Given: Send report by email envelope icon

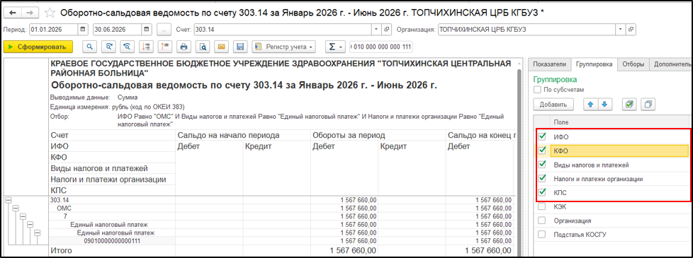Looking at the screenshot, I should tap(221, 47).
